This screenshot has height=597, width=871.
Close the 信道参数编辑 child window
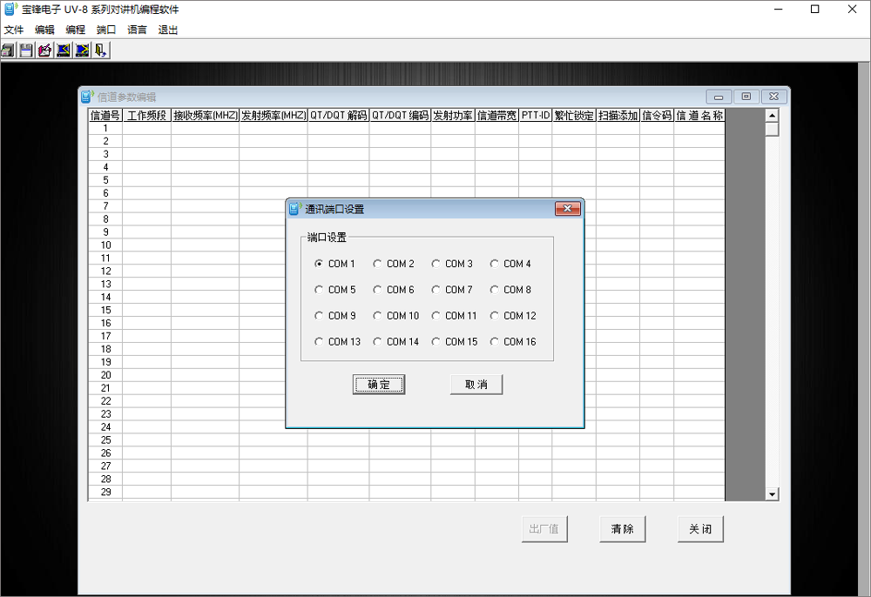point(773,97)
